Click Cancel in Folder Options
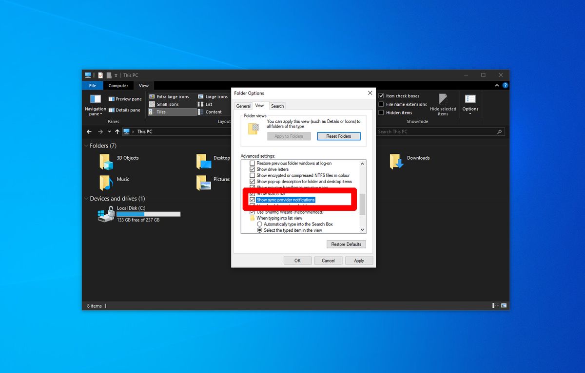 tap(328, 261)
